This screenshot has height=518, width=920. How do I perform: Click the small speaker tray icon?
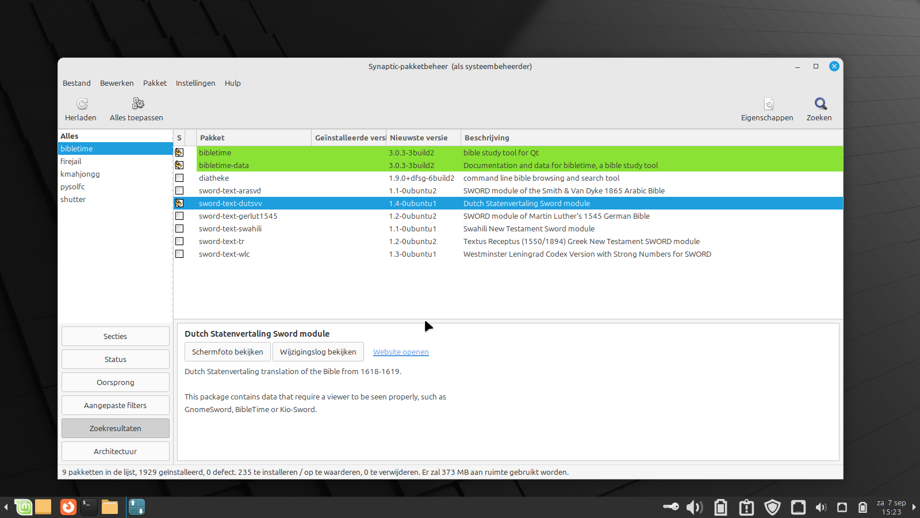click(x=821, y=508)
